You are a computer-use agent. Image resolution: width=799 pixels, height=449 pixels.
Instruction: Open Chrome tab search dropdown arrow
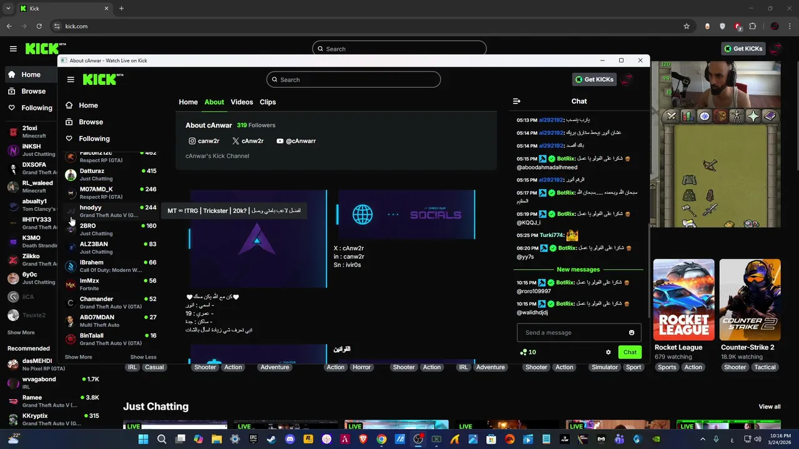click(8, 8)
